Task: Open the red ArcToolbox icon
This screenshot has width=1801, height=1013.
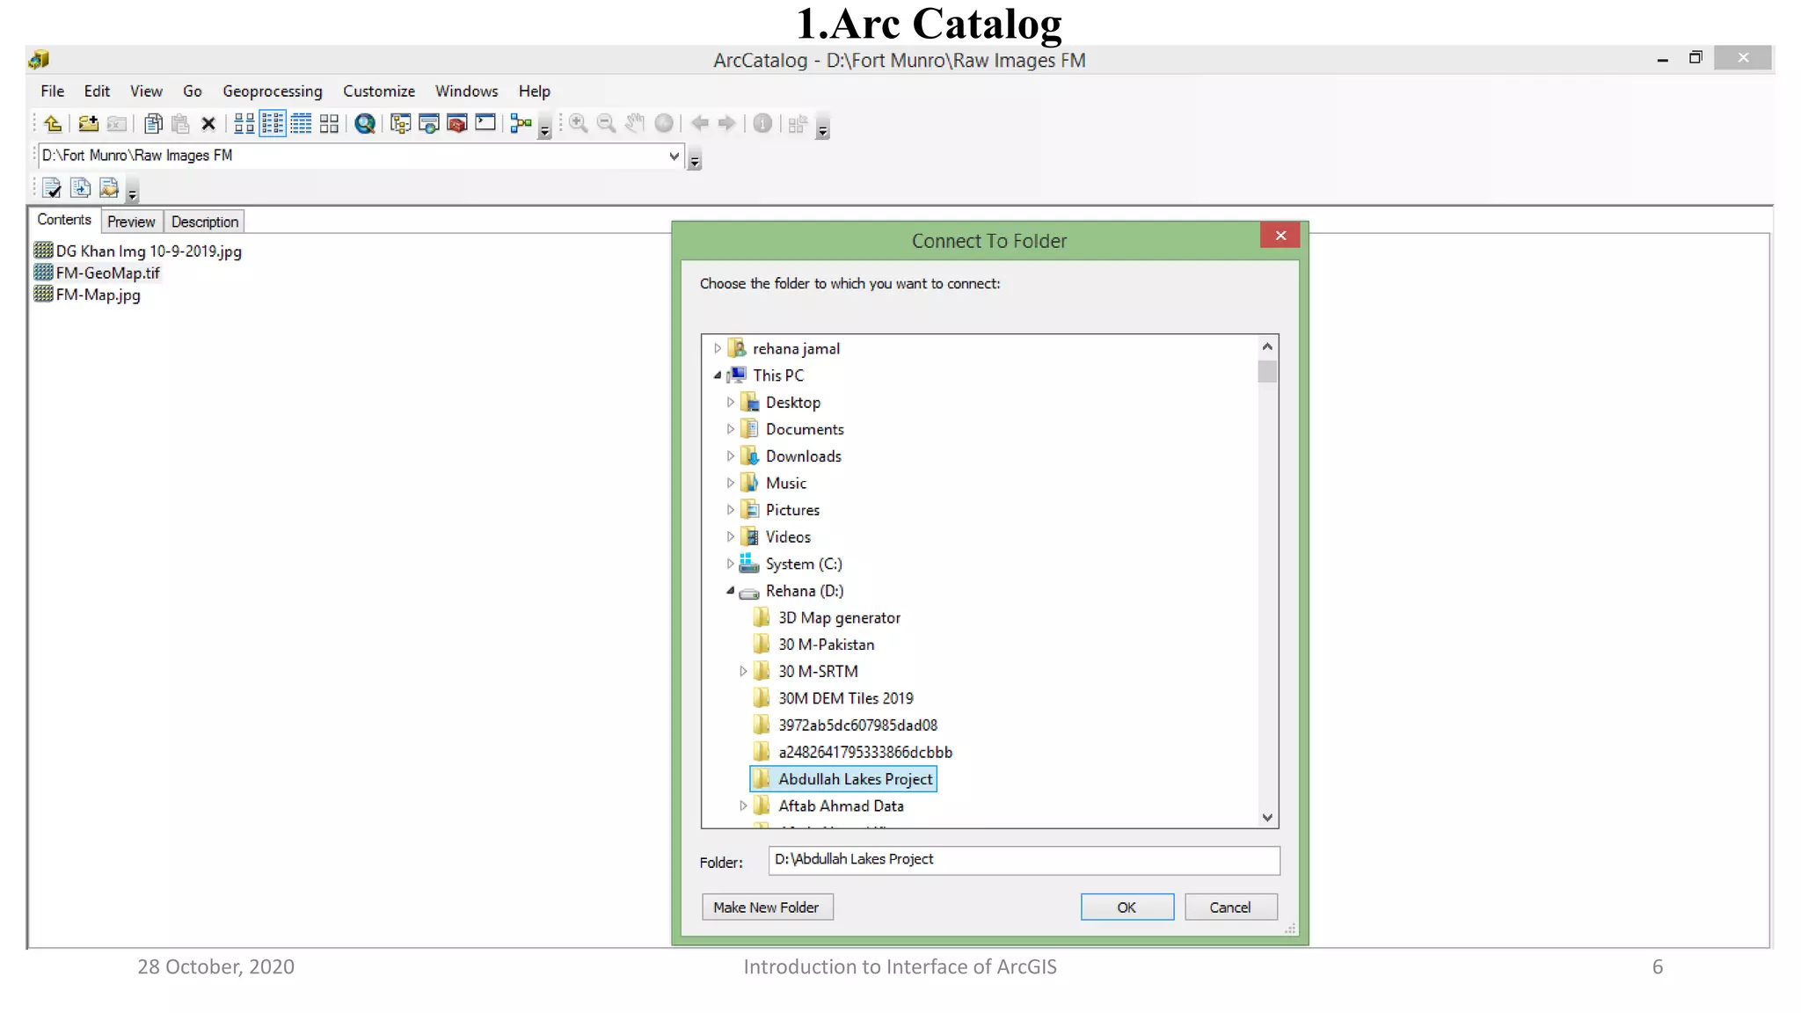Action: click(457, 124)
